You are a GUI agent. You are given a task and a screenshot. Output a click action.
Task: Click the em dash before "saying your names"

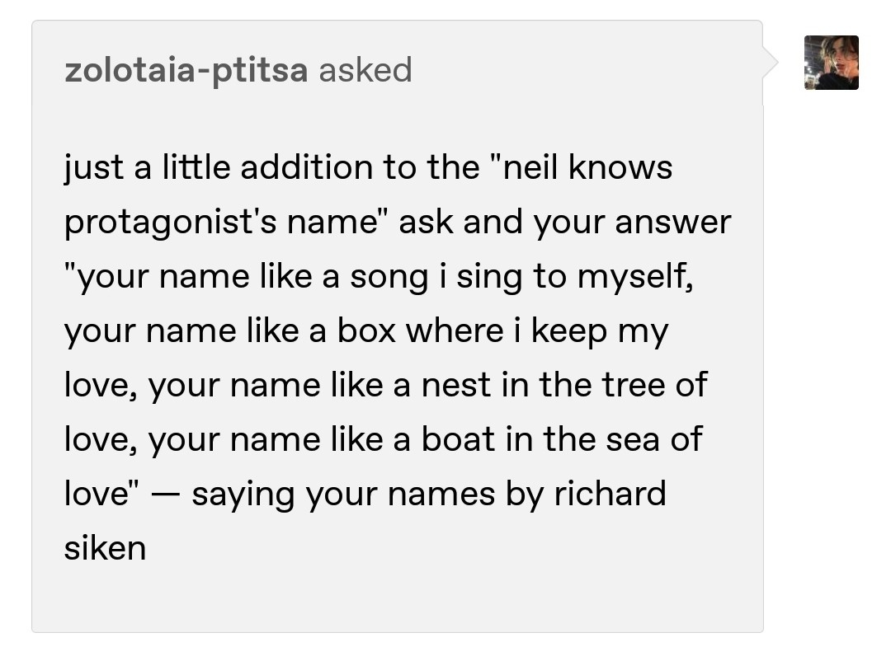tap(165, 494)
